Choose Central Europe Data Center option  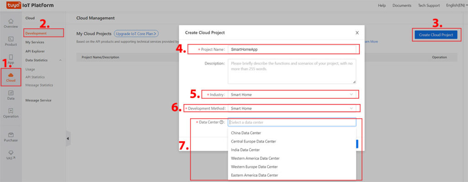click(x=253, y=142)
